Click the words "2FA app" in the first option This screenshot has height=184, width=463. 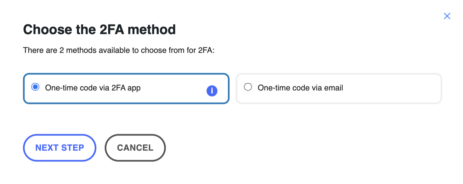point(126,88)
